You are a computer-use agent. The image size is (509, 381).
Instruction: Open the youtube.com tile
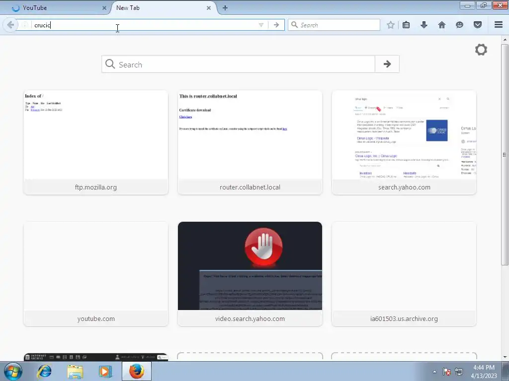[96, 274]
